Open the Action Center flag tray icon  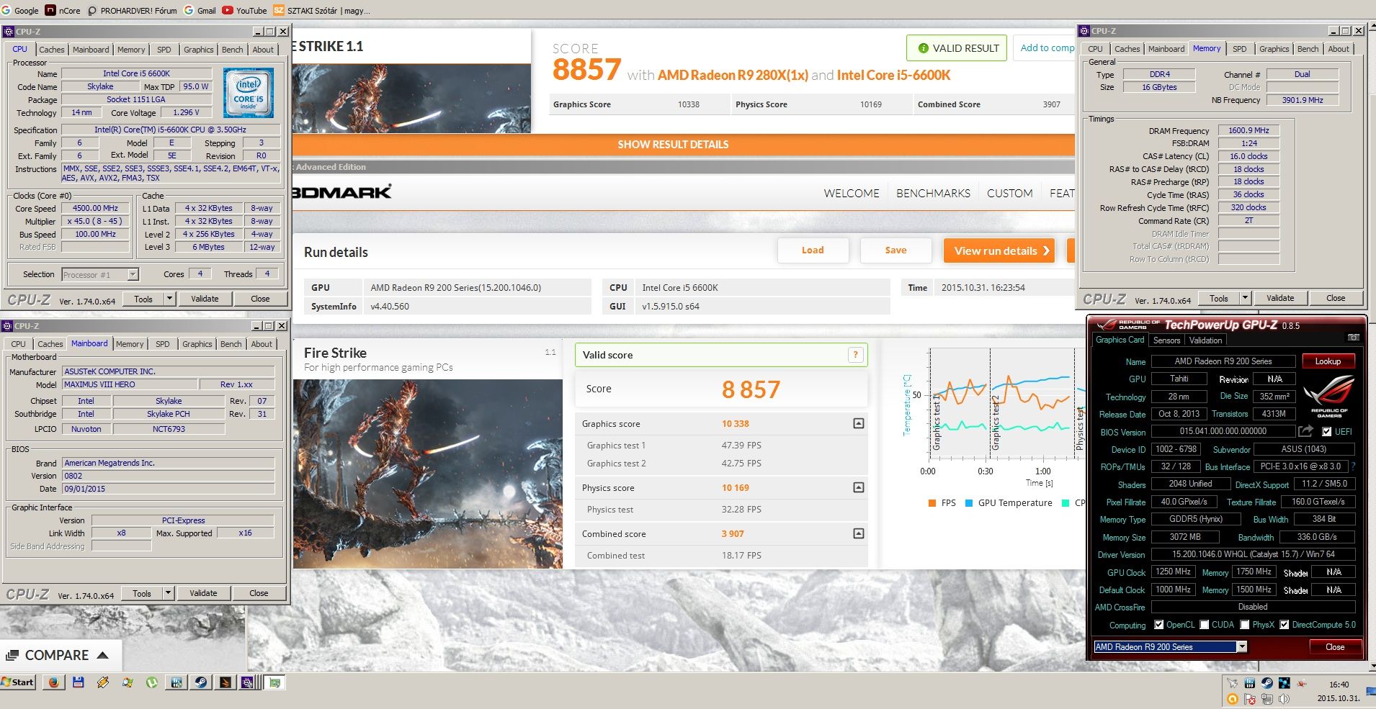(1250, 699)
